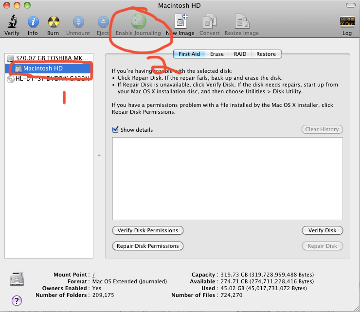Open the Info toolbar icon
The image size is (360, 312).
(33, 22)
